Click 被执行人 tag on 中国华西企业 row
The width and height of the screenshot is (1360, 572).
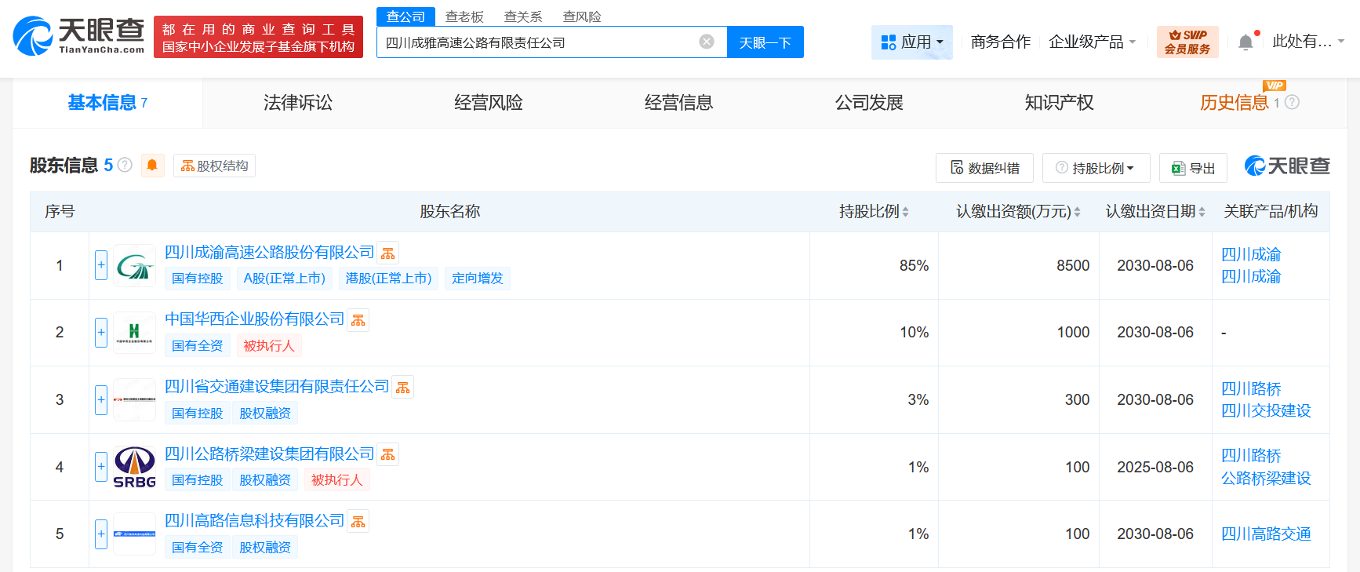click(269, 346)
